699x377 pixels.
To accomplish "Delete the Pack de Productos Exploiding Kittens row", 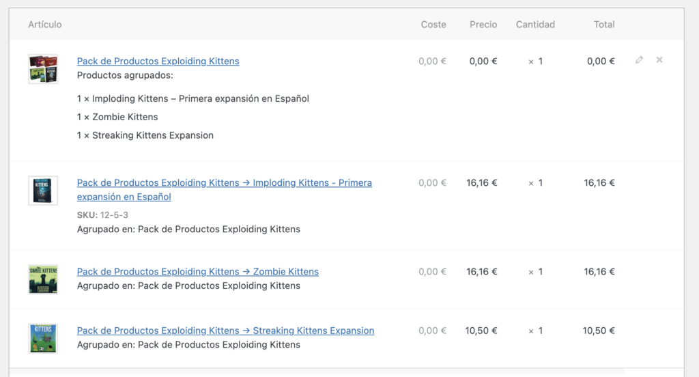I will tap(659, 60).
